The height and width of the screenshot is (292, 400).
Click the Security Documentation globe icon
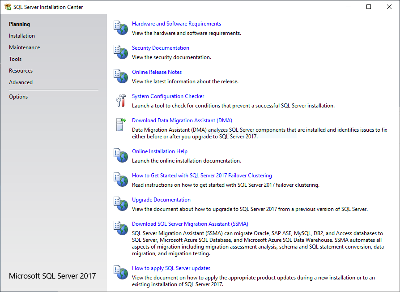point(121,52)
